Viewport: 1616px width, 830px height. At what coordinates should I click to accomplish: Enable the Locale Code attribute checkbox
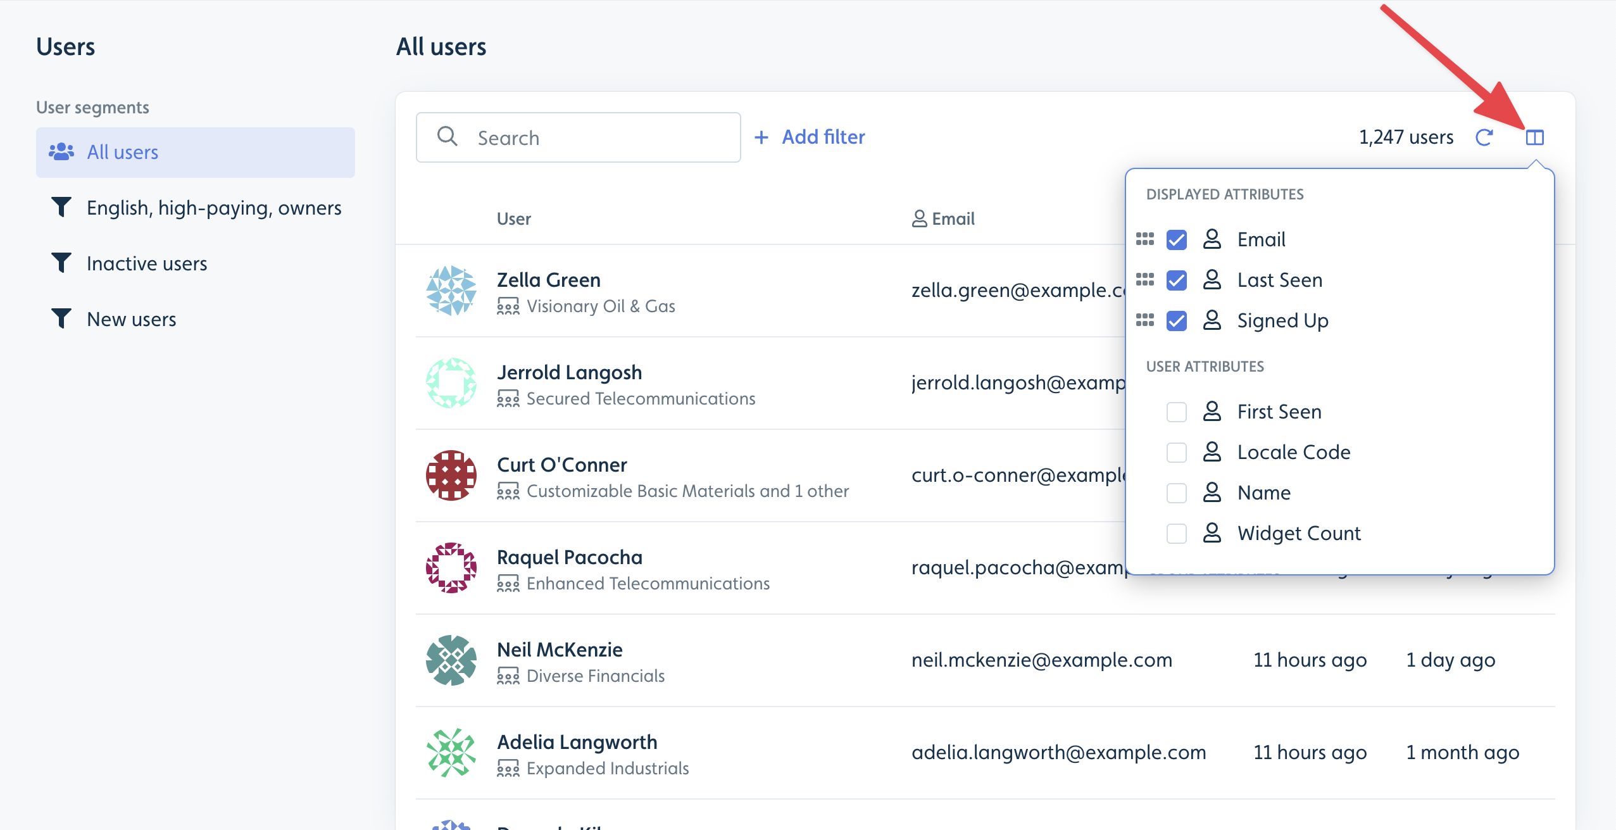pos(1177,451)
